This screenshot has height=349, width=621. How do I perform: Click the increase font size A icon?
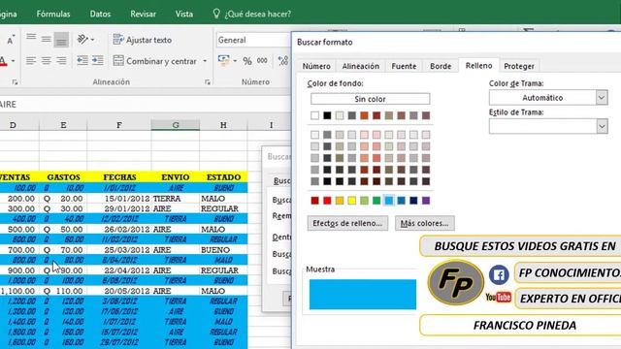(x=11, y=40)
